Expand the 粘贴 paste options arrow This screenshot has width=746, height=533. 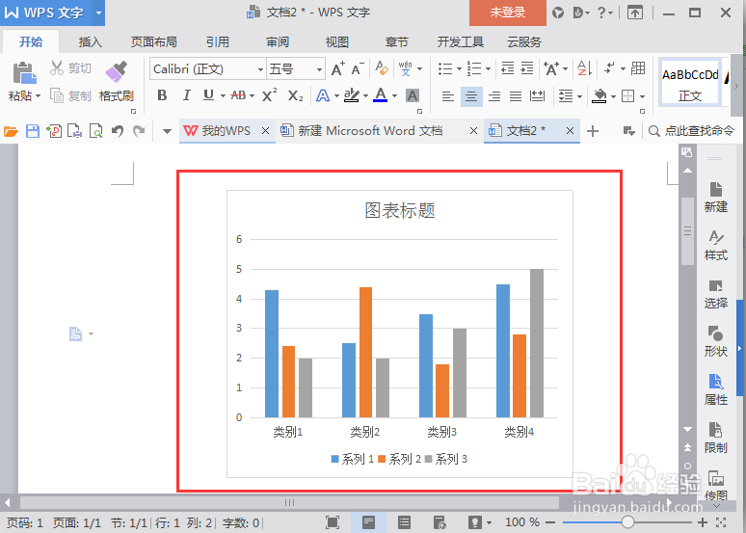[38, 96]
